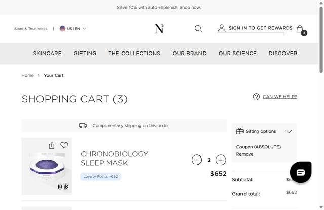Open The Collections menu
This screenshot has width=324, height=210.
(x=134, y=54)
